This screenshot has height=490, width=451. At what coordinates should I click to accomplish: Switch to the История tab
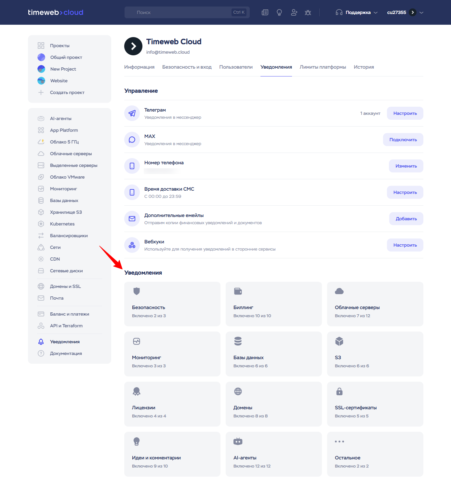point(364,67)
